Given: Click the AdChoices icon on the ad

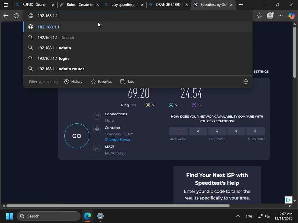Looking at the screenshot, I should (288, 200).
